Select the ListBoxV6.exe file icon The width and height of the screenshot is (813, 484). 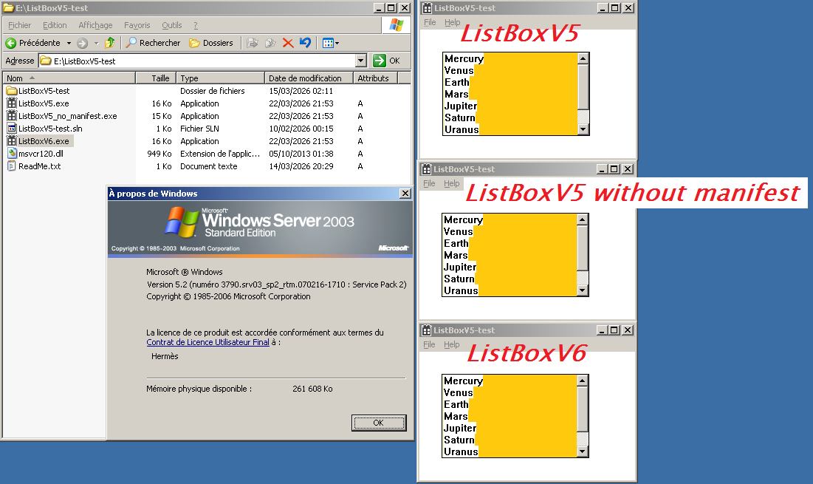12,141
